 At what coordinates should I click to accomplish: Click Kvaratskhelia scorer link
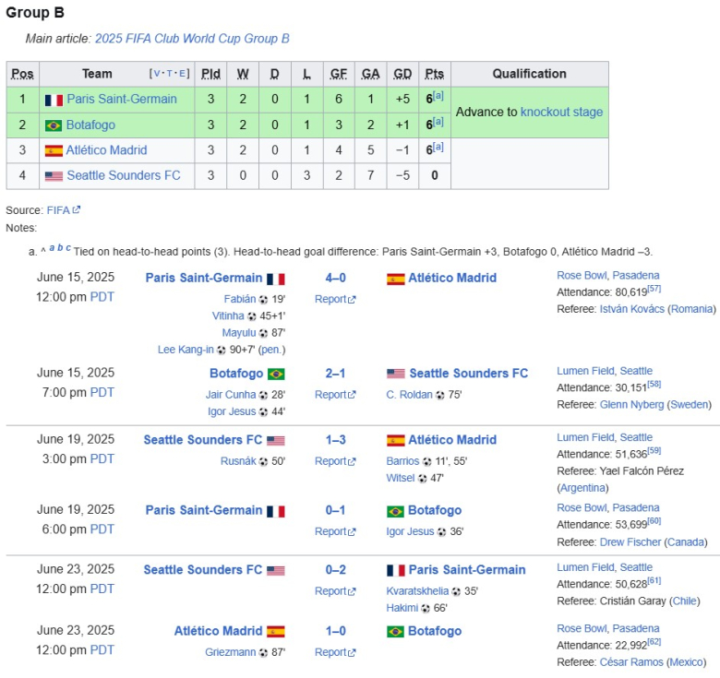(x=417, y=591)
